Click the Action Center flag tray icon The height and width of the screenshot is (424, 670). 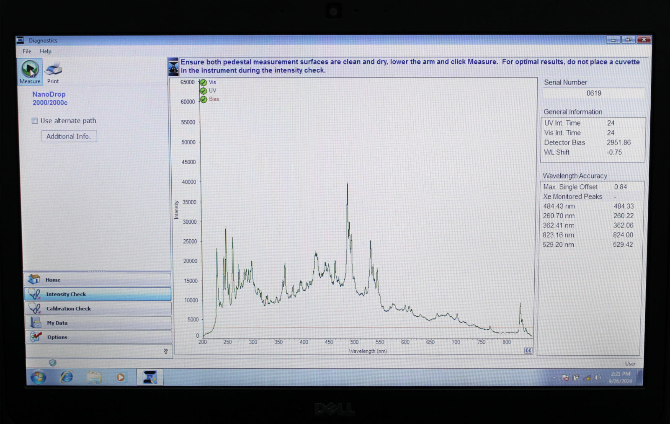pyautogui.click(x=565, y=377)
